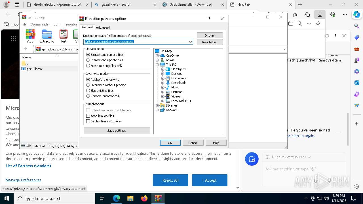This screenshot has width=363, height=204.
Task: Click the I Accept privacy button
Action: click(x=210, y=180)
